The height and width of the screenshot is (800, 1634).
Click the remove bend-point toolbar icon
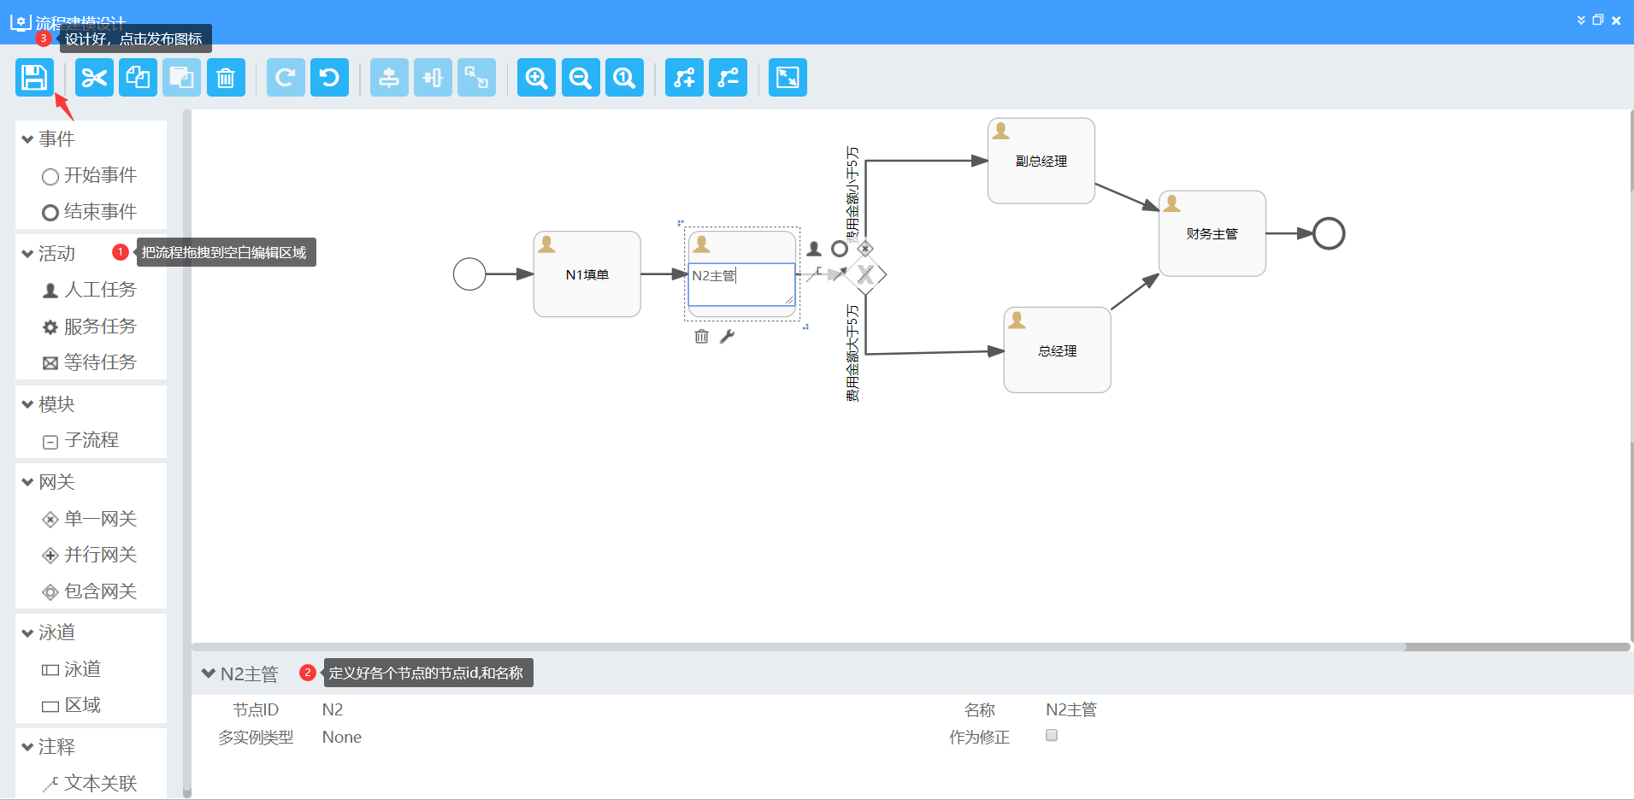tap(728, 78)
